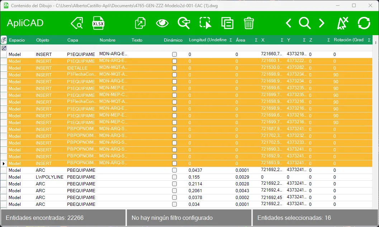Click the 0,2114 length value
This screenshot has height=227, width=379.
point(195,184)
